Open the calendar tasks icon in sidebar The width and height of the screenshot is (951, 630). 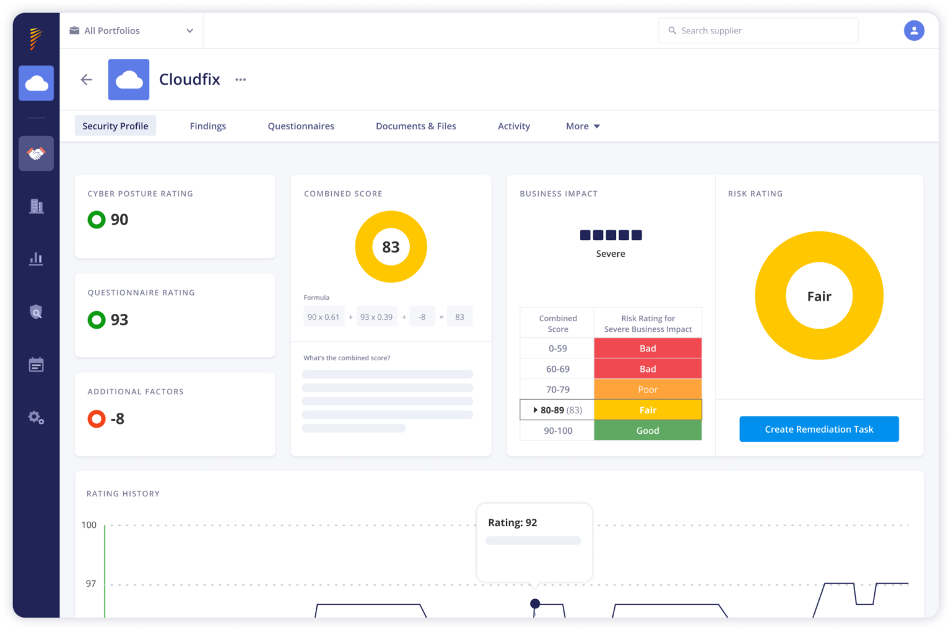click(x=36, y=365)
